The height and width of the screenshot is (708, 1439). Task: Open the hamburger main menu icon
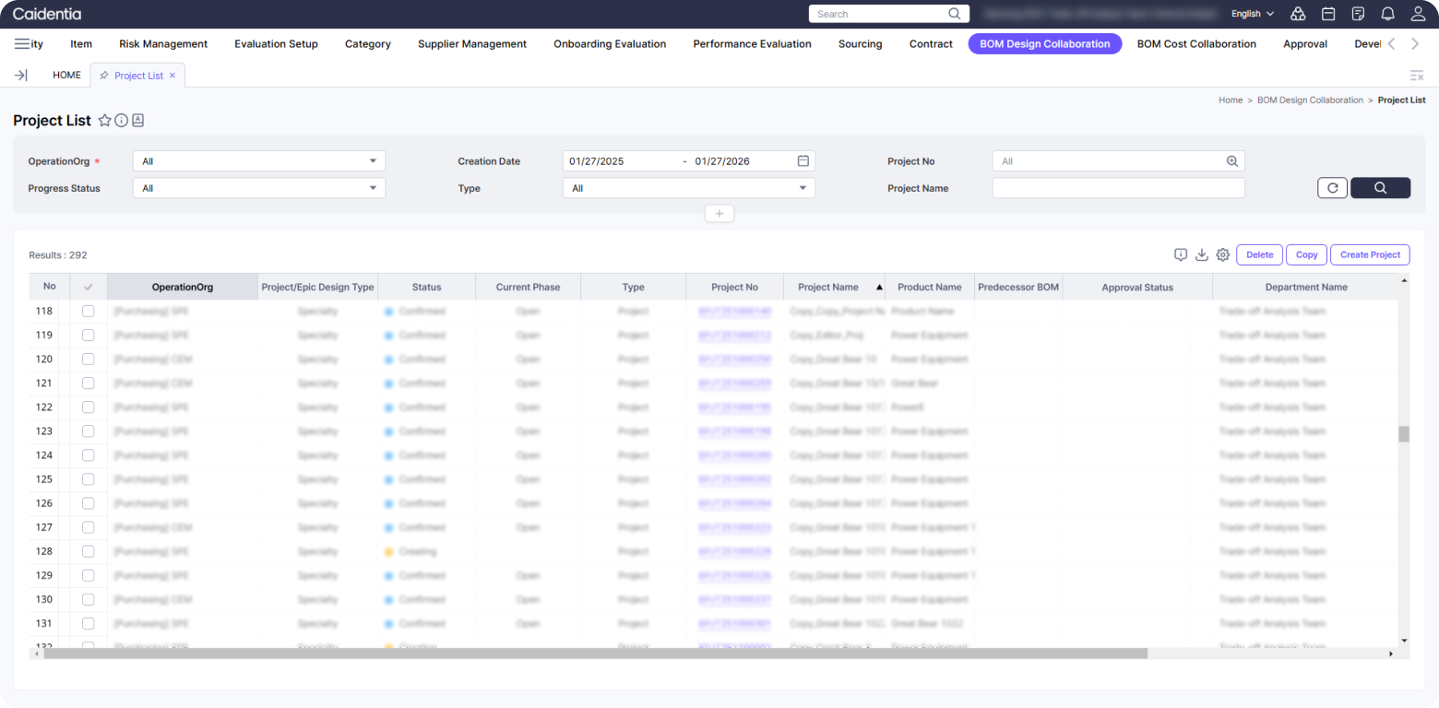[x=22, y=44]
